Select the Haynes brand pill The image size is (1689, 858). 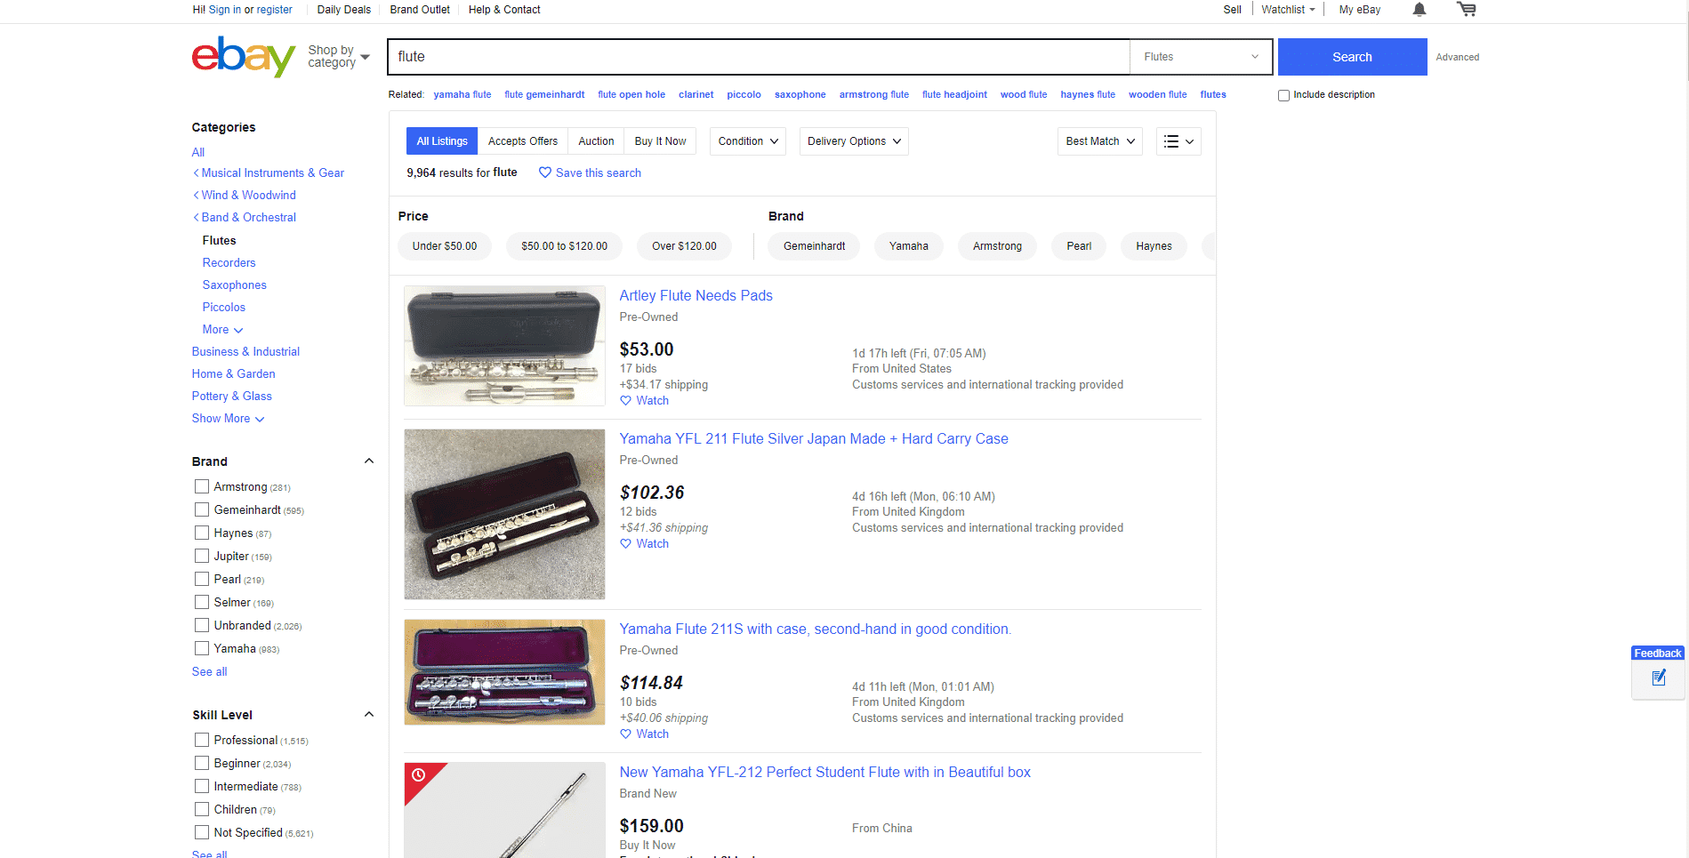point(1154,246)
